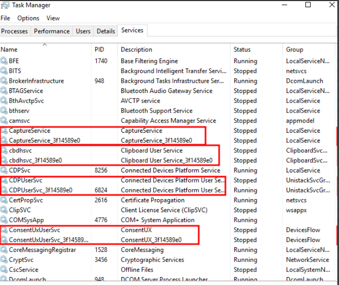Switch to the Details tab
Viewport: 339px width, 285px height.
point(106,31)
